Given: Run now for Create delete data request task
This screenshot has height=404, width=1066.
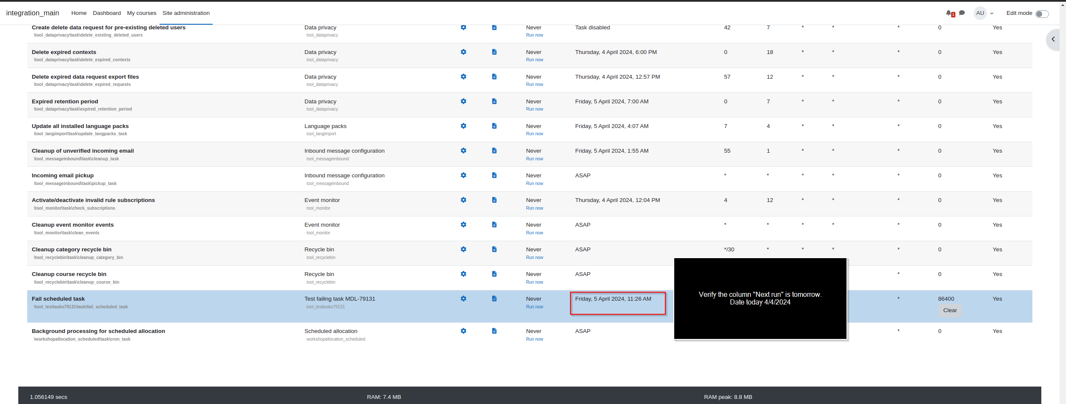Looking at the screenshot, I should (534, 35).
